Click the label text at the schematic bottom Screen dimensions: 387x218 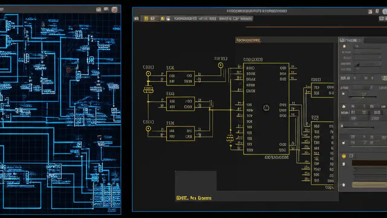193,198
